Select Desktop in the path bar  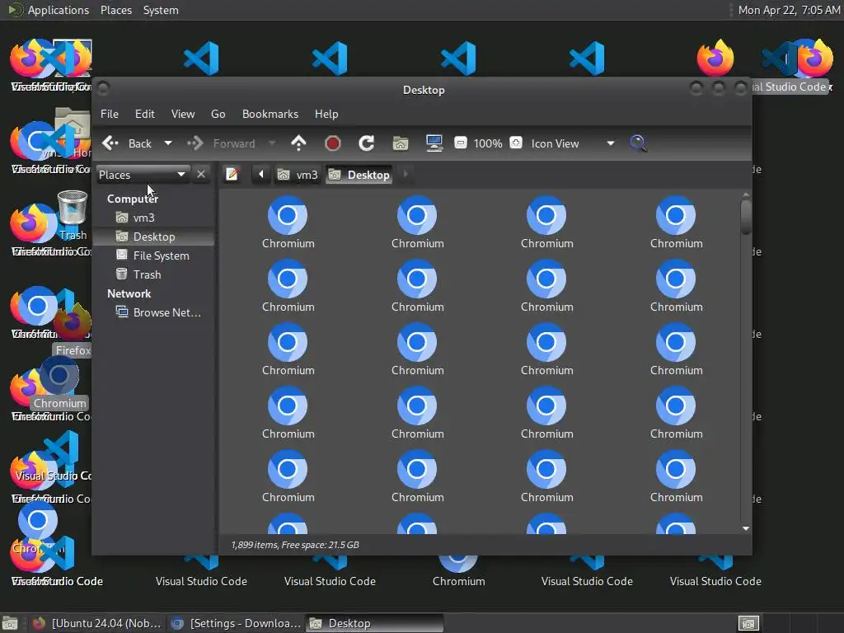click(x=359, y=175)
